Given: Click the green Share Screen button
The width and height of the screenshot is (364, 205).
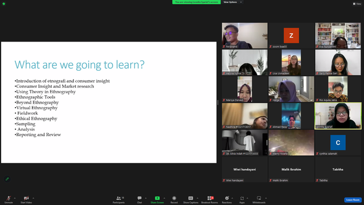Looking at the screenshot, I should [157, 199].
